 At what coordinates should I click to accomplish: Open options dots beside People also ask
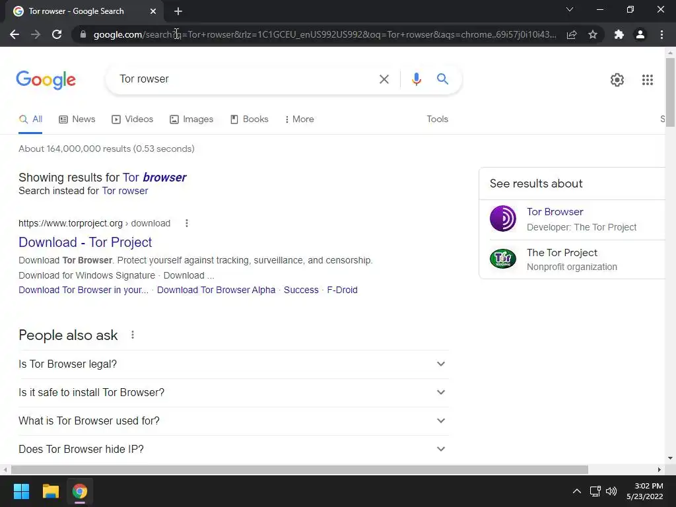coord(133,335)
